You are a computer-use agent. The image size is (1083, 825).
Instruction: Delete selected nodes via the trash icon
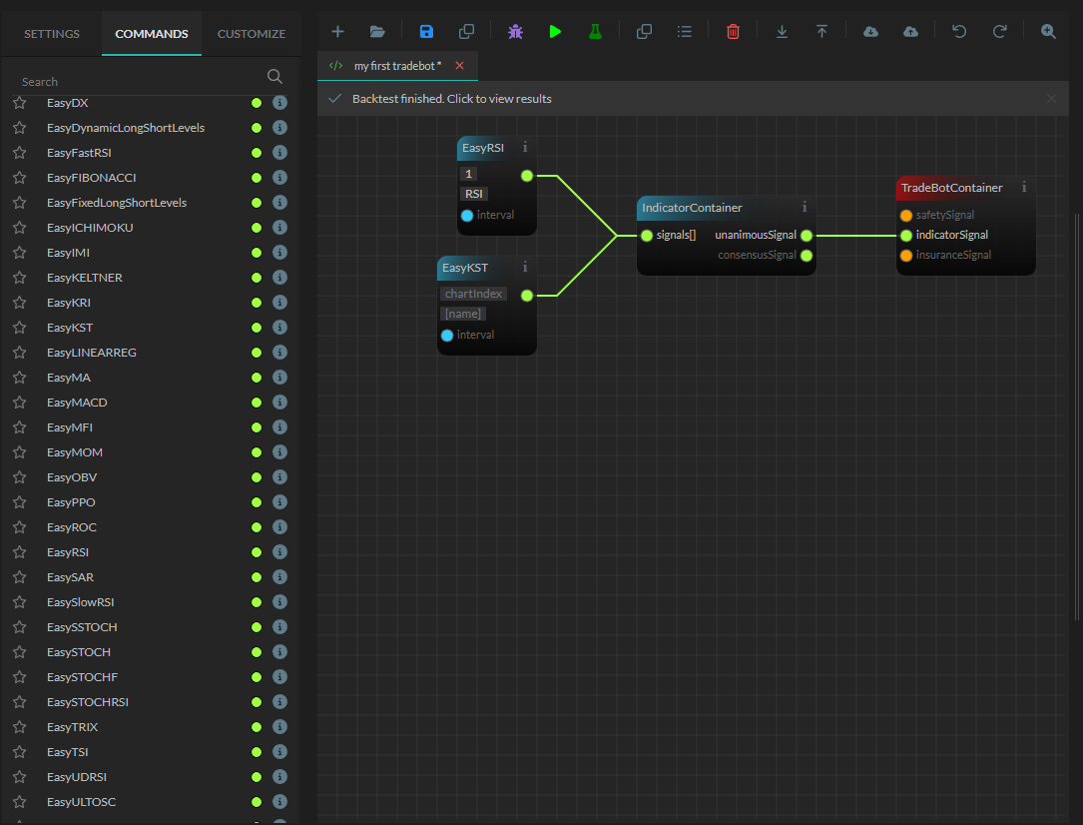coord(733,31)
